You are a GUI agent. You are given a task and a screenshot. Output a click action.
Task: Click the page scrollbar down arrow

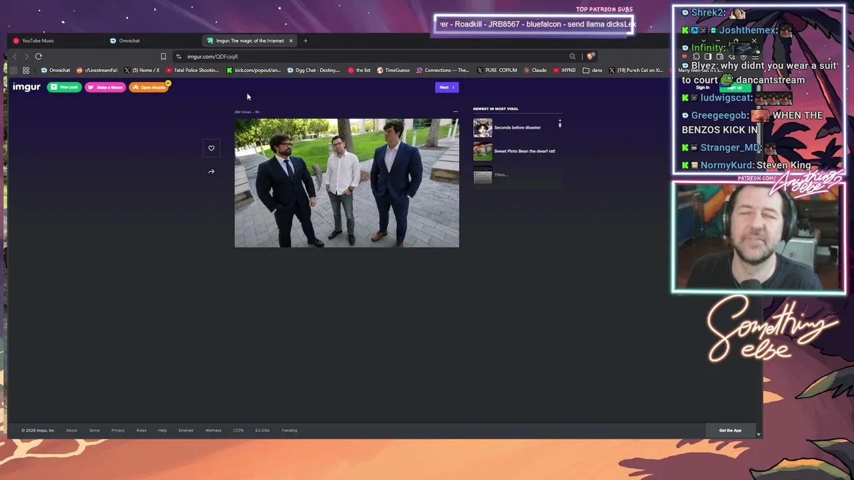[759, 434]
